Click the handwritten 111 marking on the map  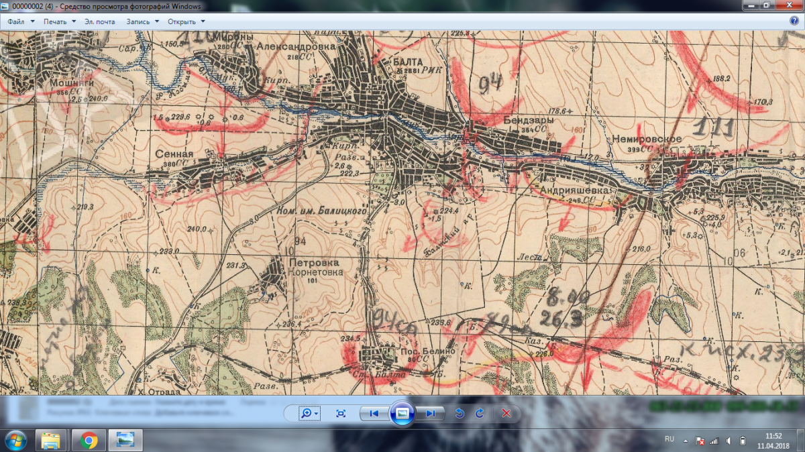[x=713, y=127]
